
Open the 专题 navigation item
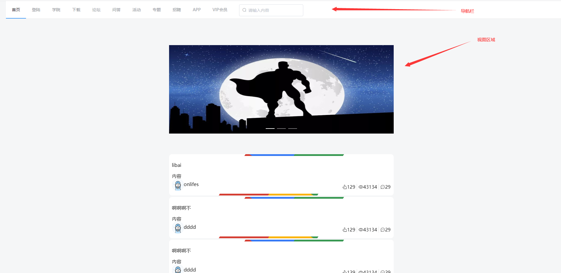(157, 10)
